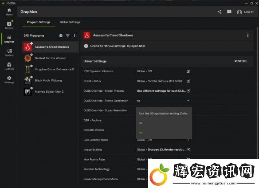Click RTX Dynamic Vibrance Global - Off value
The image size is (259, 188).
coord(145,71)
